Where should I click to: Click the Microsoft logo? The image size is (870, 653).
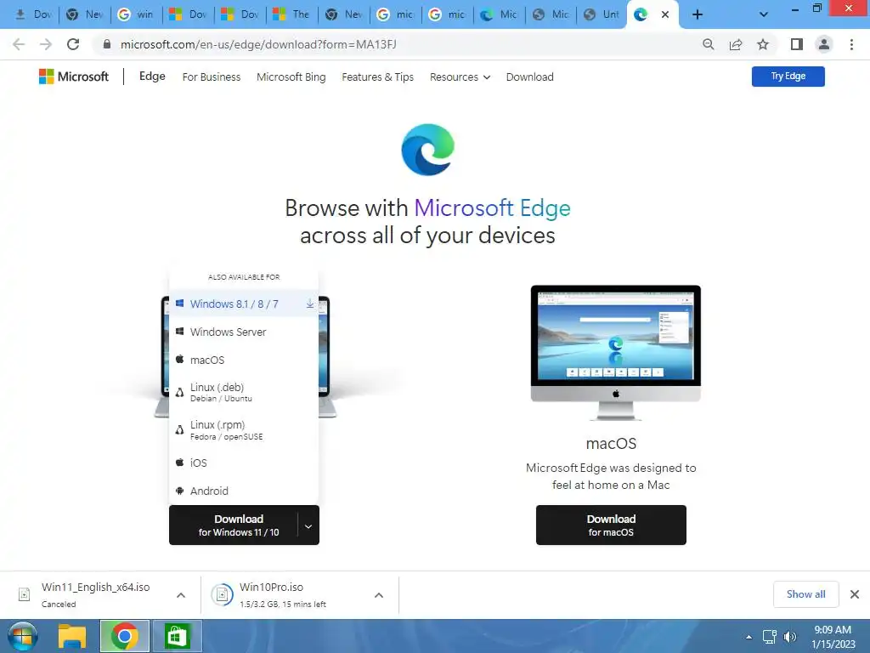(73, 77)
